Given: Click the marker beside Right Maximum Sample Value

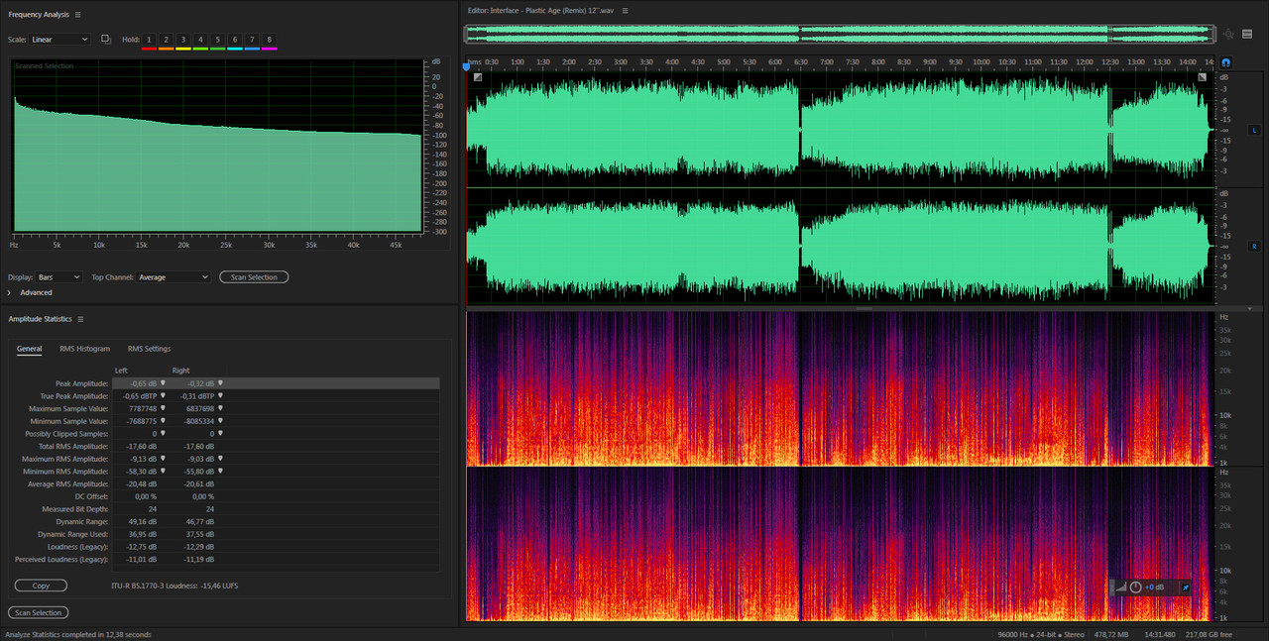Looking at the screenshot, I should coord(221,408).
